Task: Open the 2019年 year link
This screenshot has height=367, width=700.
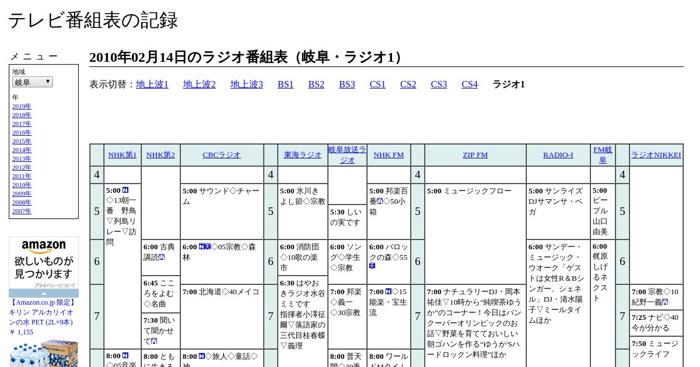Action: point(22,107)
